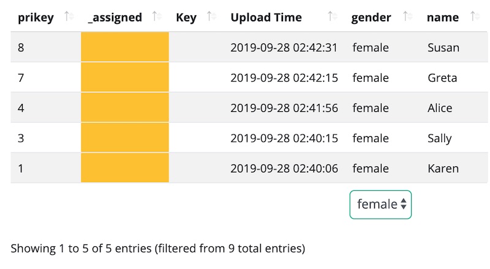Click the prikey cell with value 8
The height and width of the screenshot is (269, 490).
[21, 48]
